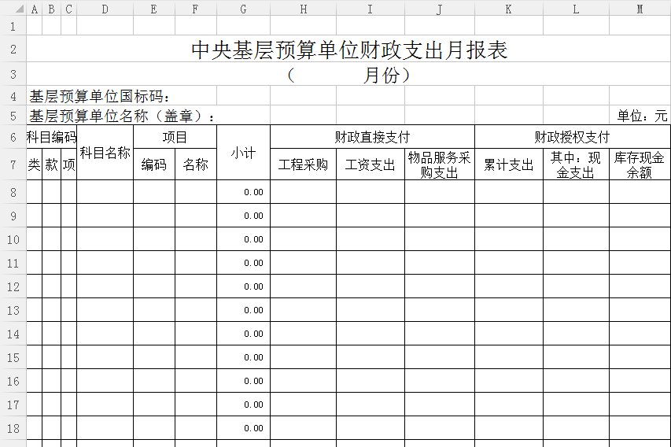Select row 8 header
671x447 pixels.
click(13, 192)
